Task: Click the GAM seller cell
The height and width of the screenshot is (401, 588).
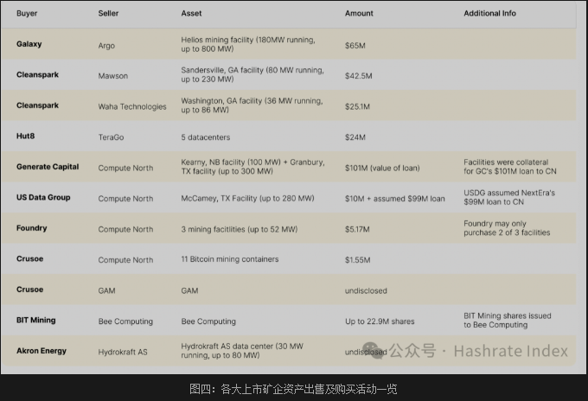Action: coord(106,291)
